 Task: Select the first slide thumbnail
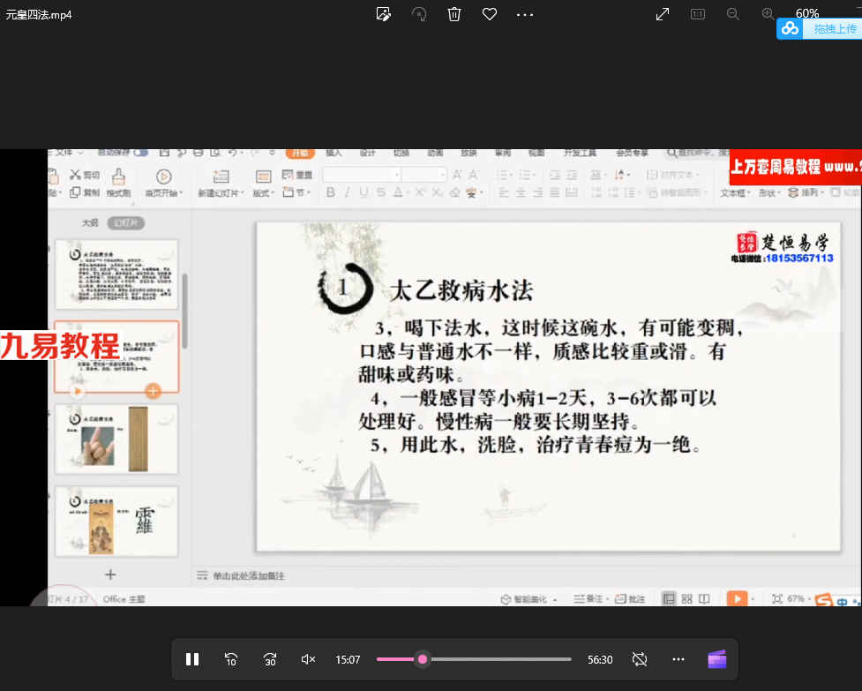click(116, 274)
